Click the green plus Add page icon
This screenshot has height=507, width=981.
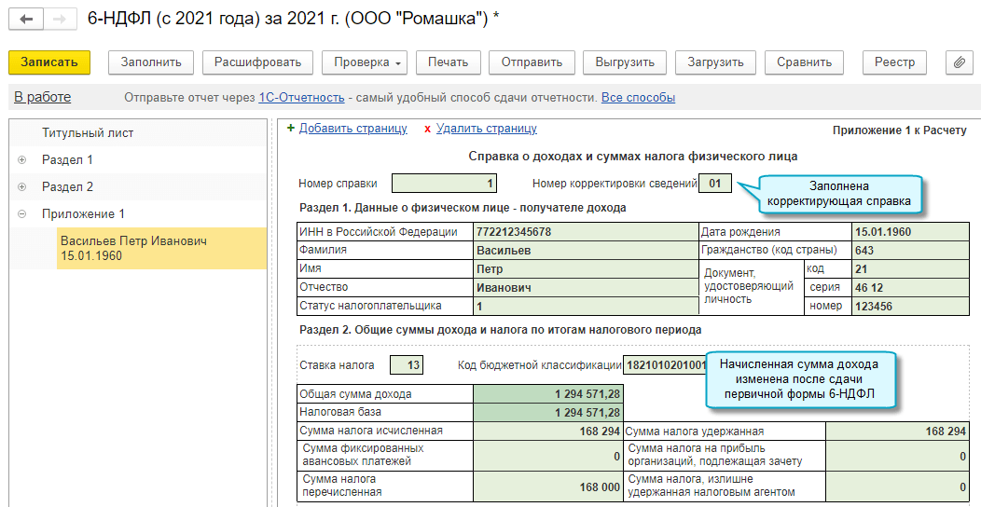[x=291, y=130]
